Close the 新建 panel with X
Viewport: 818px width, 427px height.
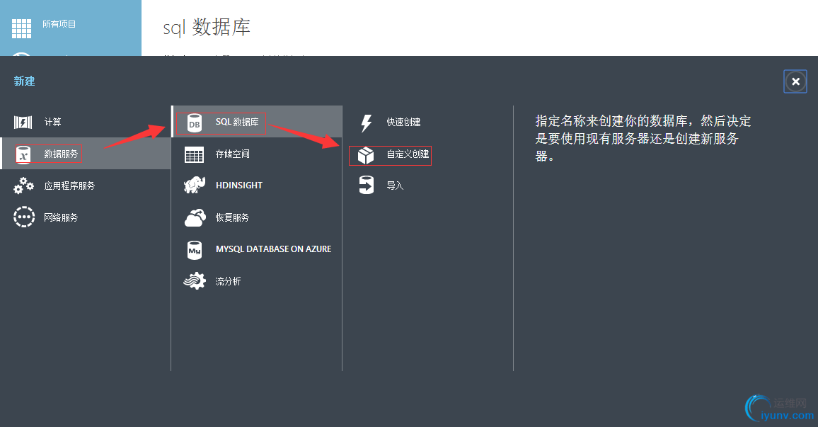(795, 81)
